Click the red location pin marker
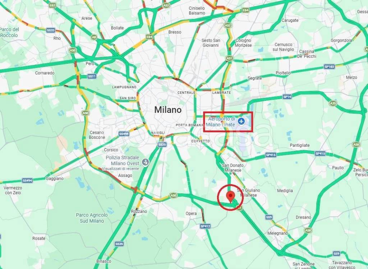This screenshot has width=368, height=269. [x=231, y=197]
